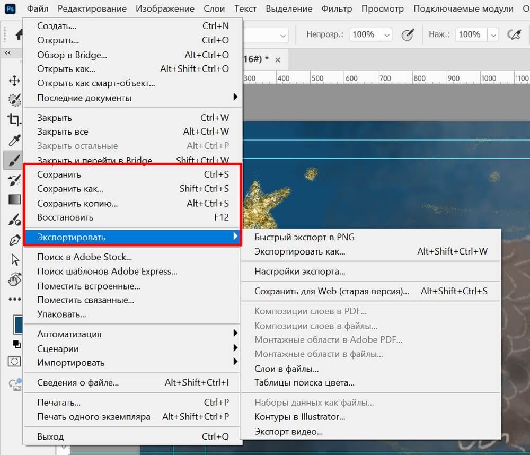The height and width of the screenshot is (455, 530).
Task: Choose the Gradient tool
Action: click(14, 199)
